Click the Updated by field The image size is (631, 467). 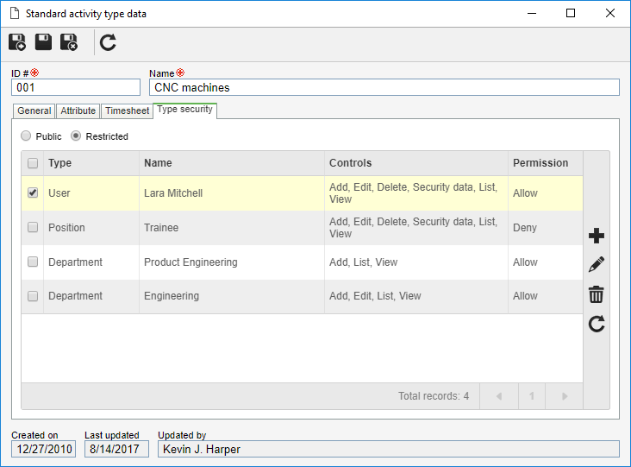click(x=388, y=449)
